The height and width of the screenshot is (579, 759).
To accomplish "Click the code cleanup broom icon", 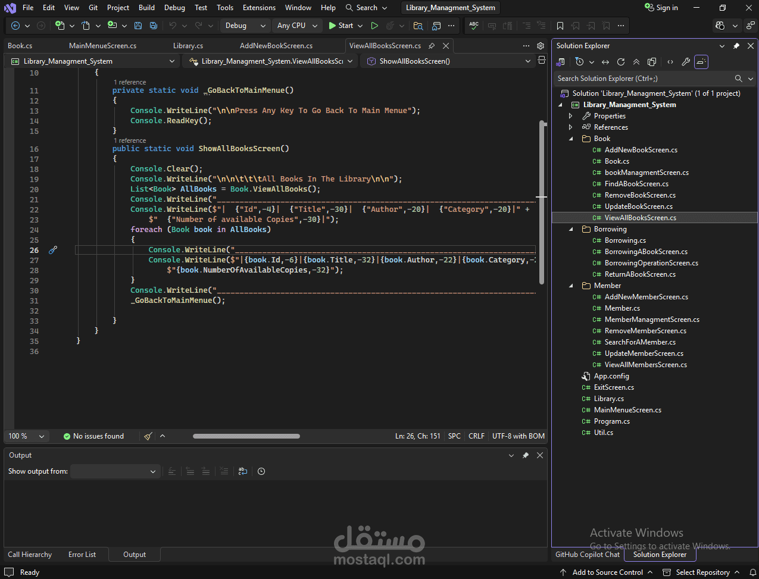I will (x=148, y=436).
